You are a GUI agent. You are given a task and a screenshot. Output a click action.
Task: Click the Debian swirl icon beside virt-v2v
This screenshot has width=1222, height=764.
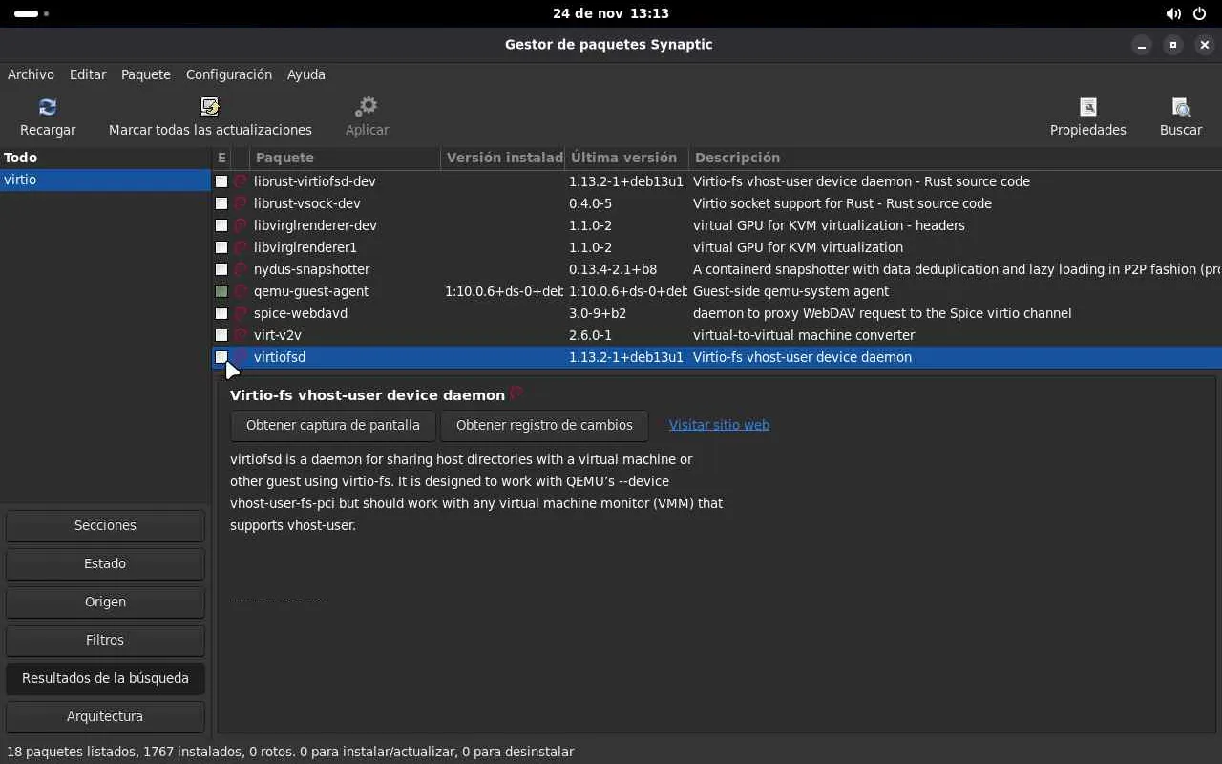241,335
